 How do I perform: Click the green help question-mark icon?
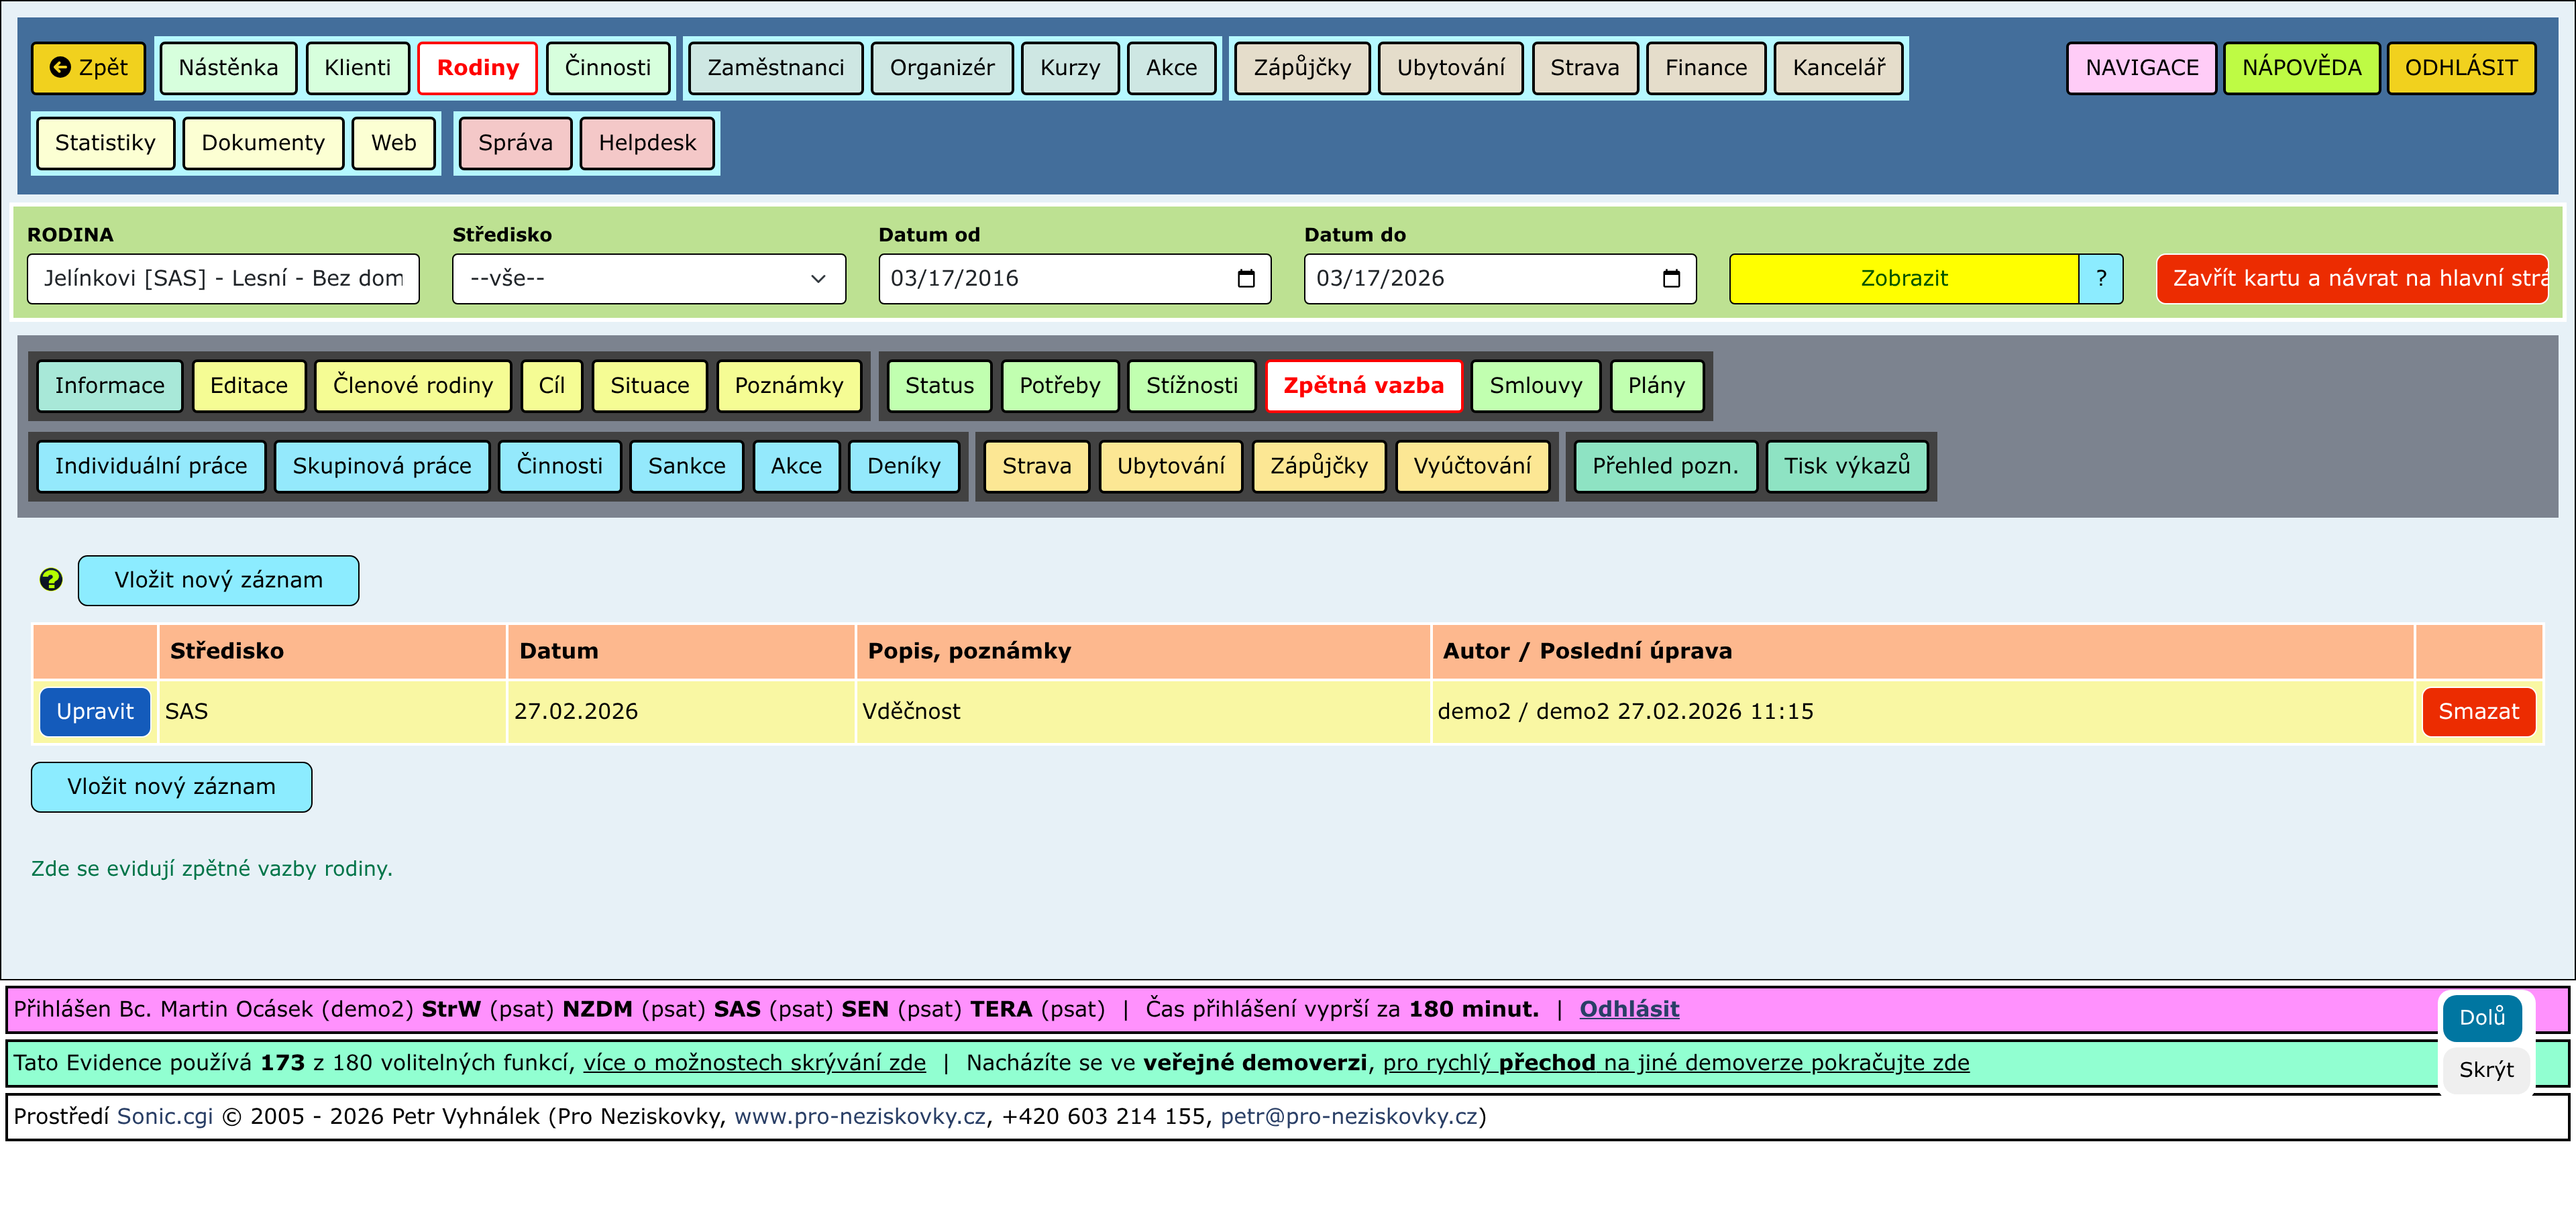[x=51, y=579]
